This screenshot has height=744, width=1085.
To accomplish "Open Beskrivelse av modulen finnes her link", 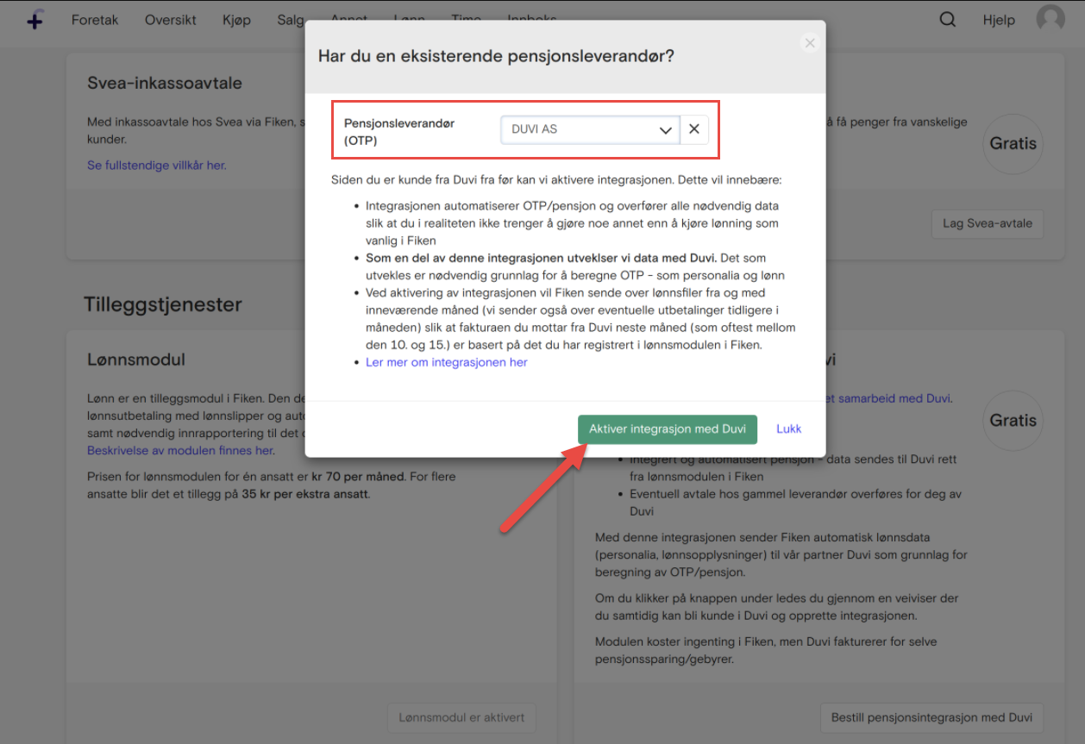I will [x=180, y=450].
